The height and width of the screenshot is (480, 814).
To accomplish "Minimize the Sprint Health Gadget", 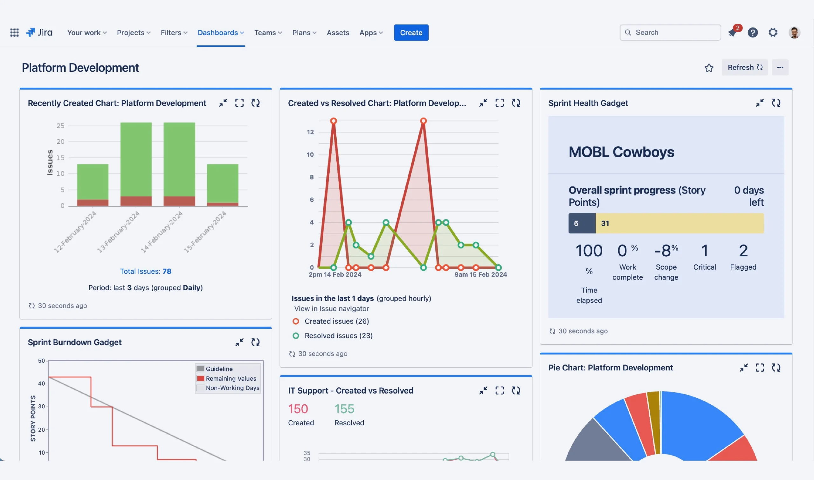I will click(x=760, y=103).
